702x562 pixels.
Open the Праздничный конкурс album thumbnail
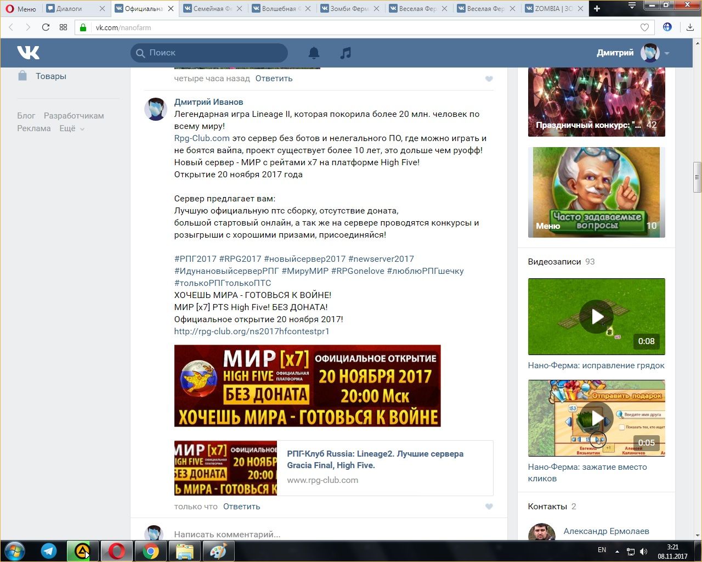pyautogui.click(x=597, y=102)
